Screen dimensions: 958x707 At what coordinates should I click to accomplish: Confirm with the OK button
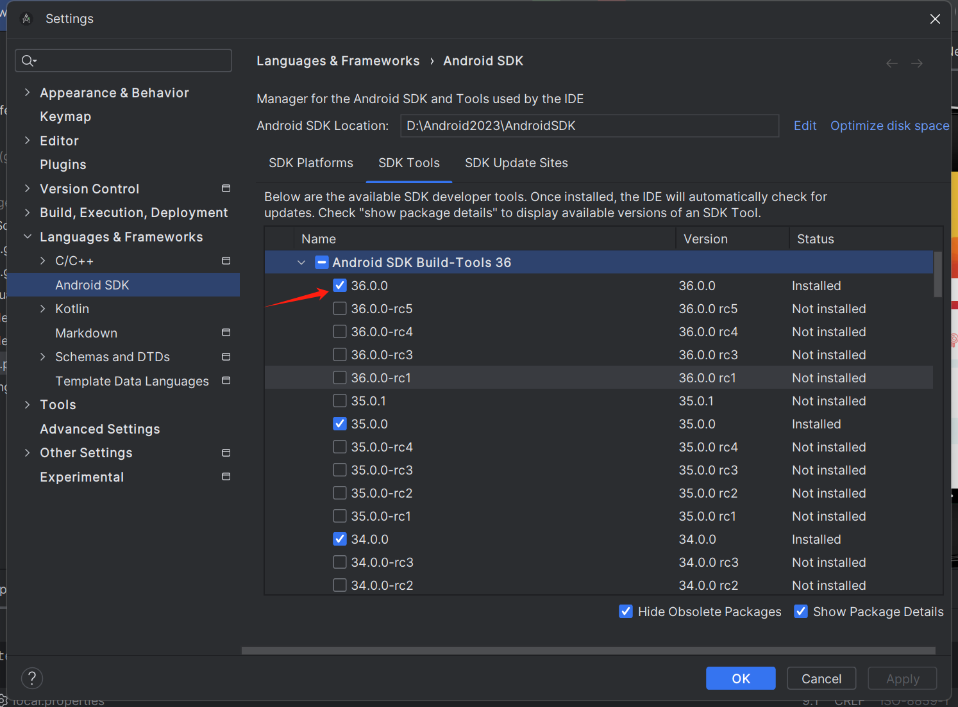[x=741, y=678]
